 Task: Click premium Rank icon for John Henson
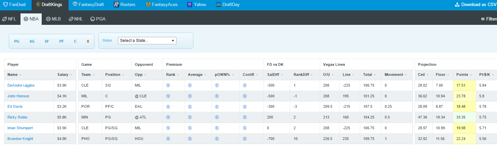168,96
